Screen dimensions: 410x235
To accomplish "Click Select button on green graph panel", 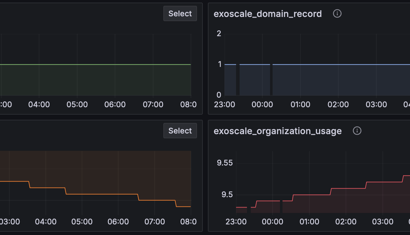I will [x=180, y=13].
